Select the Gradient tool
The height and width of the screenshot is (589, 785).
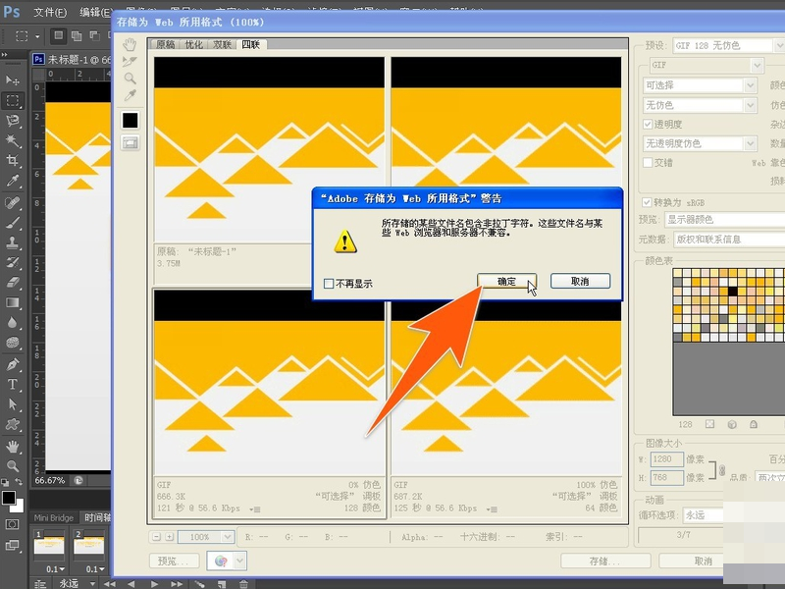tap(13, 302)
